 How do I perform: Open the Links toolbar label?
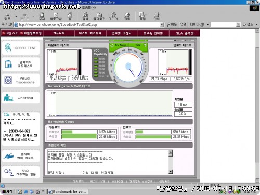183,24
